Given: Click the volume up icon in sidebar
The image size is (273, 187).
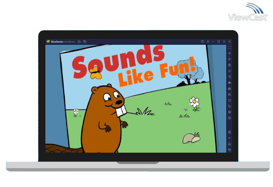Looking at the screenshot, I should 229,53.
